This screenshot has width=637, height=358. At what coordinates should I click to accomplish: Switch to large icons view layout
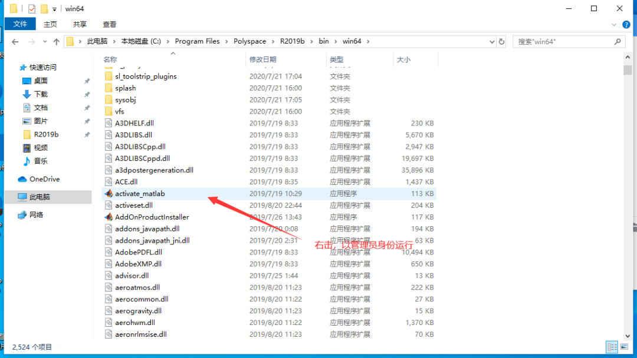624,347
